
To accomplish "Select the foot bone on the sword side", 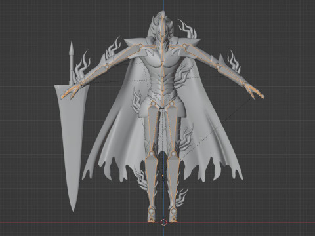I will coord(151,216).
